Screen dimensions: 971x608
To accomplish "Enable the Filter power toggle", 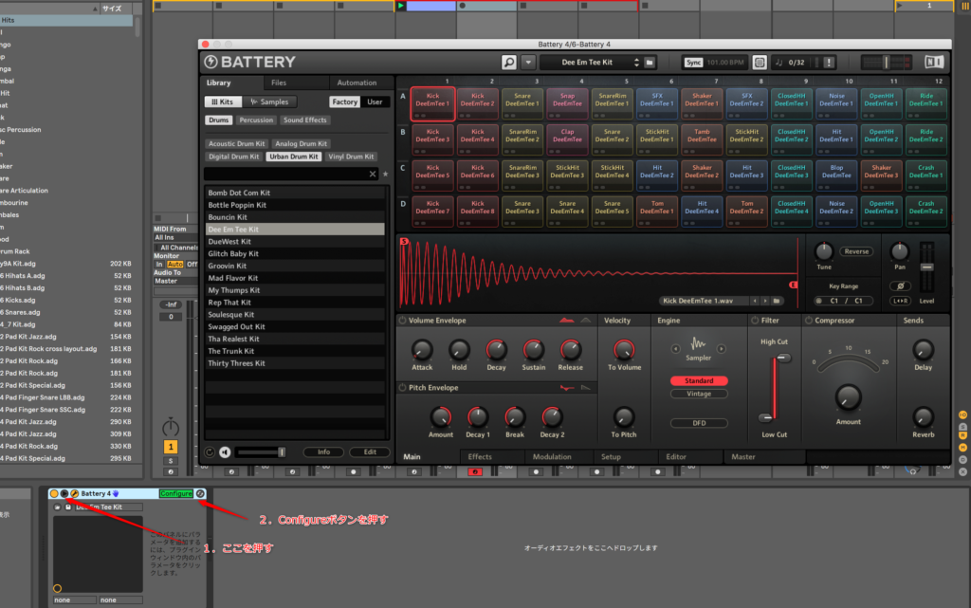I will pos(754,321).
